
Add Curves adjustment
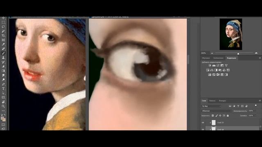point(218,65)
